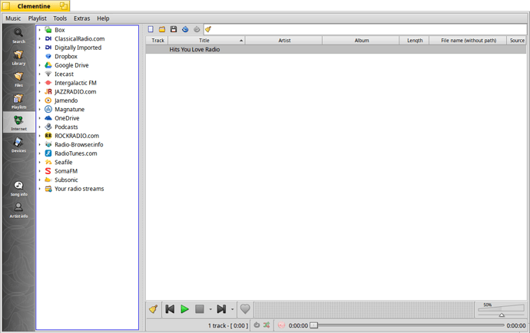Open the Extras menu
The width and height of the screenshot is (530, 333).
pyautogui.click(x=81, y=18)
